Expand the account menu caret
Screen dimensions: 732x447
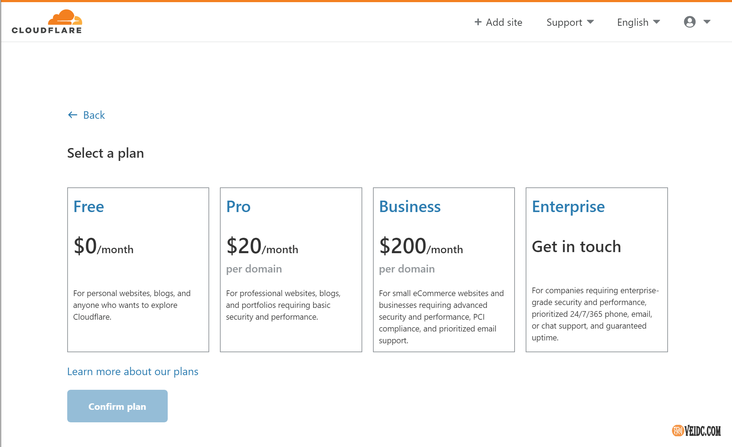coord(707,22)
